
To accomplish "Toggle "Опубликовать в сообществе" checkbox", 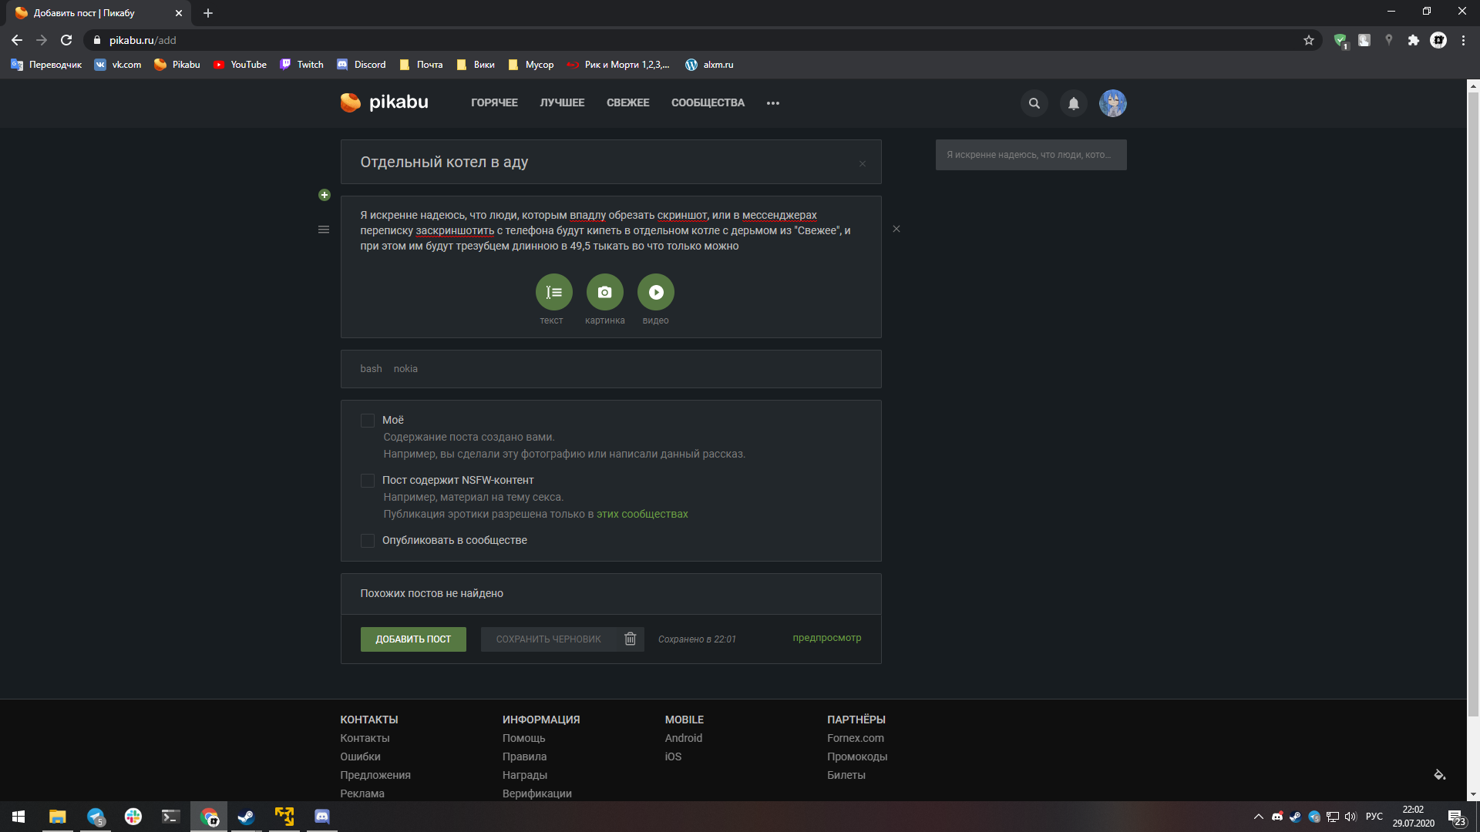I will pyautogui.click(x=368, y=541).
